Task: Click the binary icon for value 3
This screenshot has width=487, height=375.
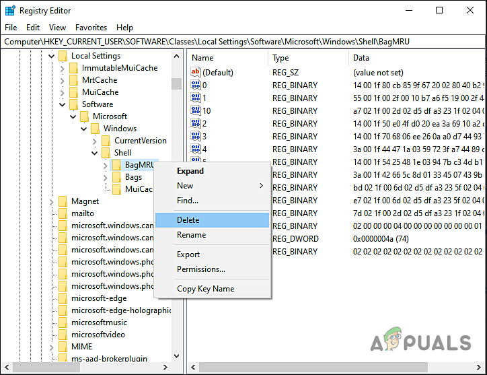Action: point(196,136)
